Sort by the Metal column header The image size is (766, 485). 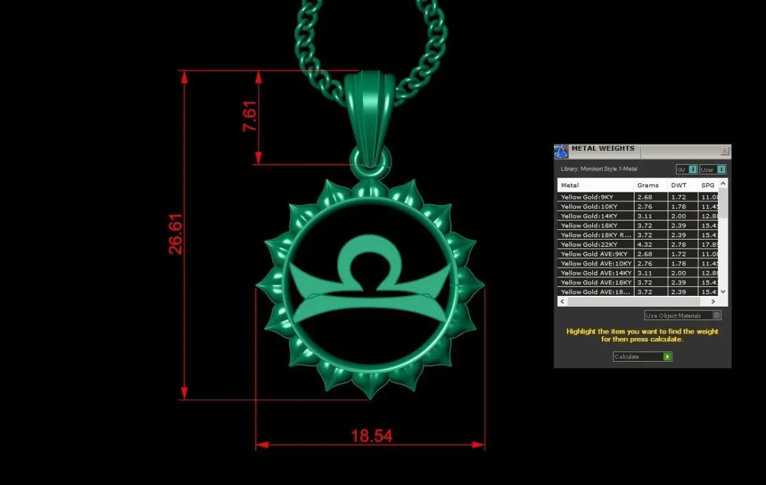(596, 185)
